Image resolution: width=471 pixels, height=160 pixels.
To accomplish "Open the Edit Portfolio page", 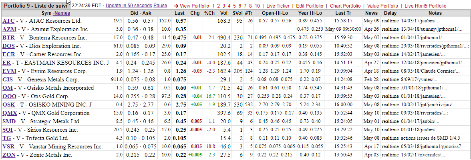I will click(310, 6).
